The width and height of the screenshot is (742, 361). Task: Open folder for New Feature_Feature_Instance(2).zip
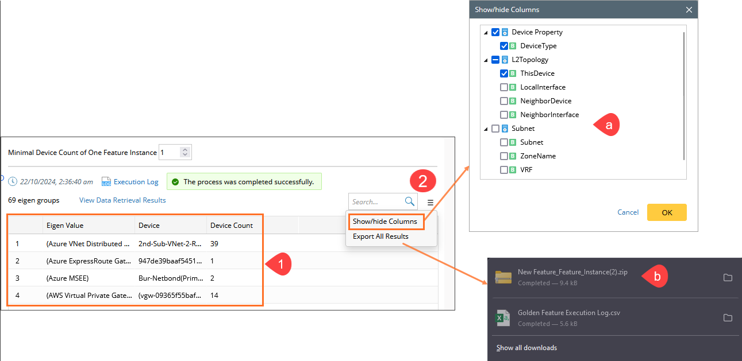[x=728, y=277]
